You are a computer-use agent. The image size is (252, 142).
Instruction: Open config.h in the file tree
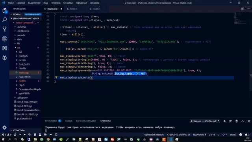point(23,56)
